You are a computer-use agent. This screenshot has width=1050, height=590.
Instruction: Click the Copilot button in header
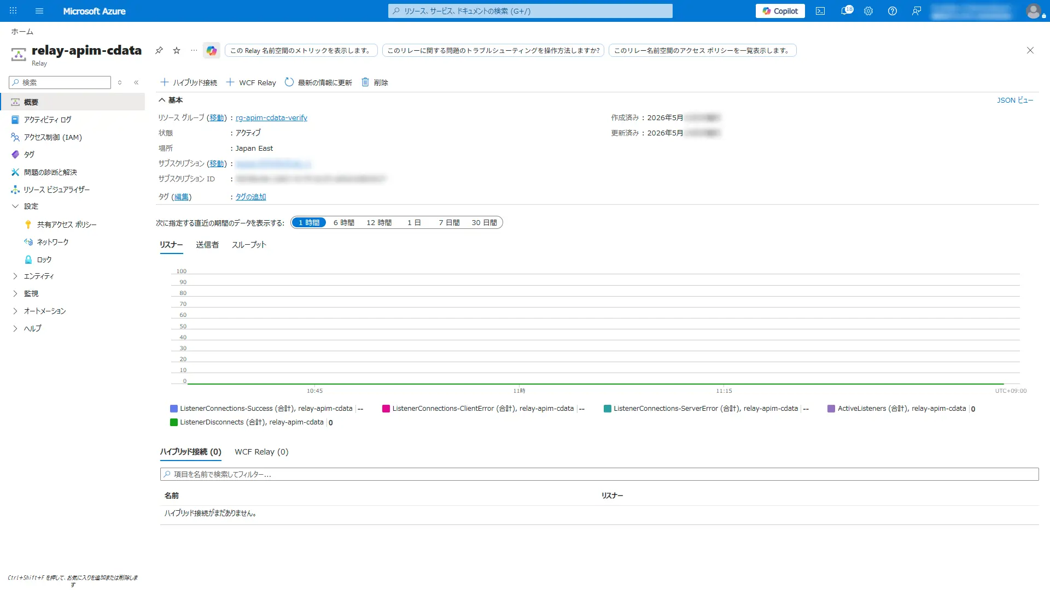(780, 11)
